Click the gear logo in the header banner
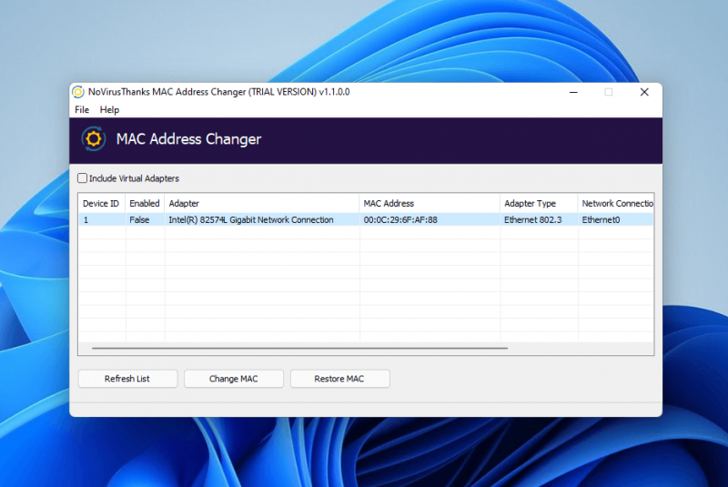Screen dimensions: 728x487 (93, 139)
